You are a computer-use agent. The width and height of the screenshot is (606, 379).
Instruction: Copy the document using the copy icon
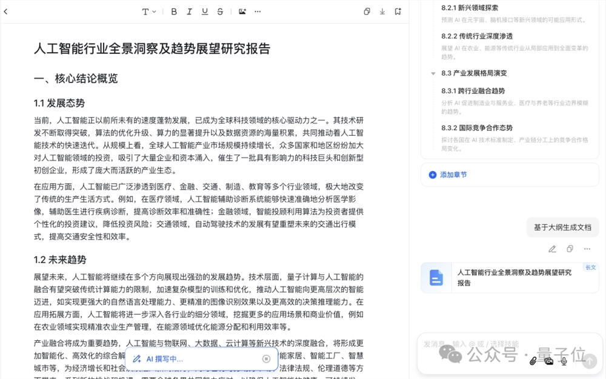(x=367, y=12)
